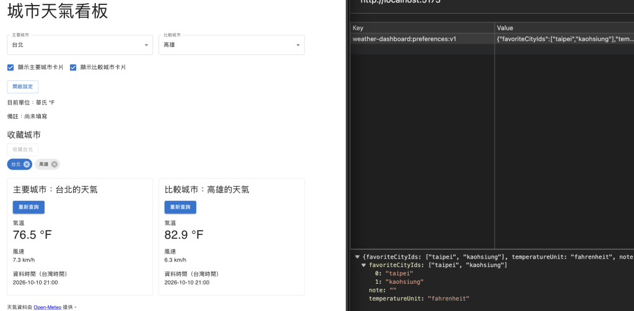This screenshot has height=311, width=634.
Task: Collapse the root JSON object triangle
Action: (357, 257)
